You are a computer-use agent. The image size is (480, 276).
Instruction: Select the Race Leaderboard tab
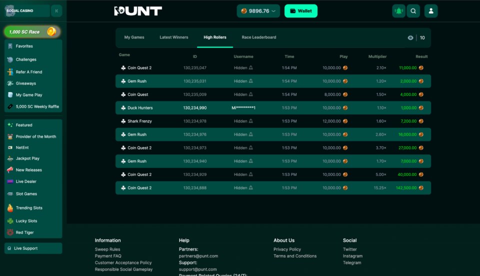(x=258, y=37)
